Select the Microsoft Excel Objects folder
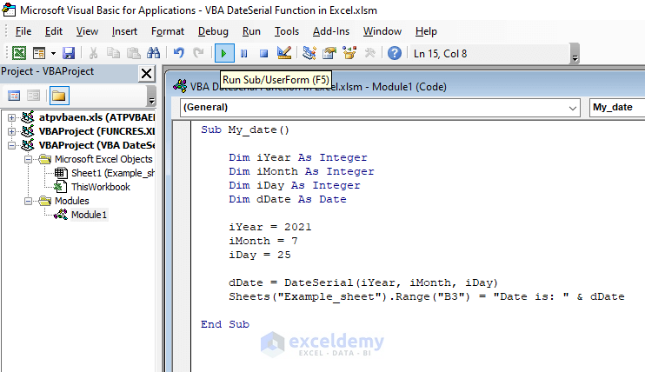 click(103, 159)
